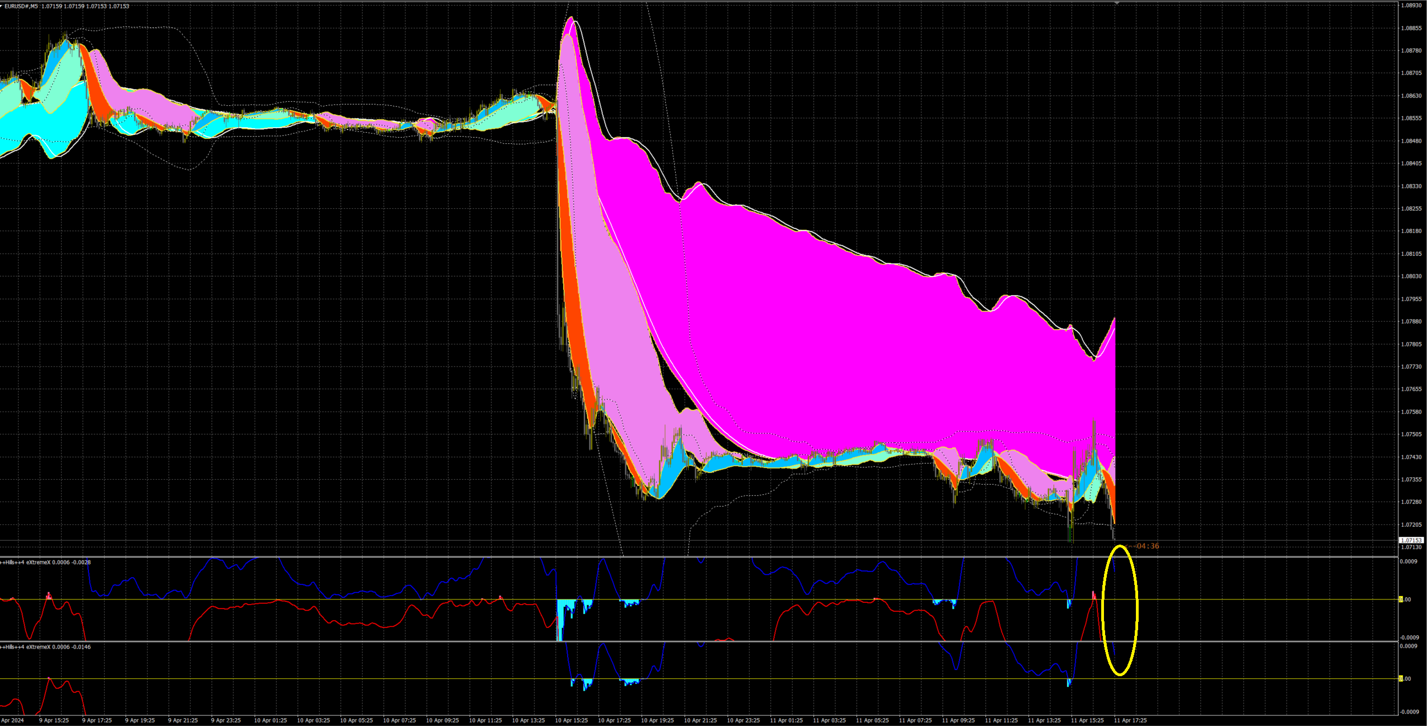Click the white current price label 1.07153
This screenshot has width=1427, height=726.
[1411, 540]
